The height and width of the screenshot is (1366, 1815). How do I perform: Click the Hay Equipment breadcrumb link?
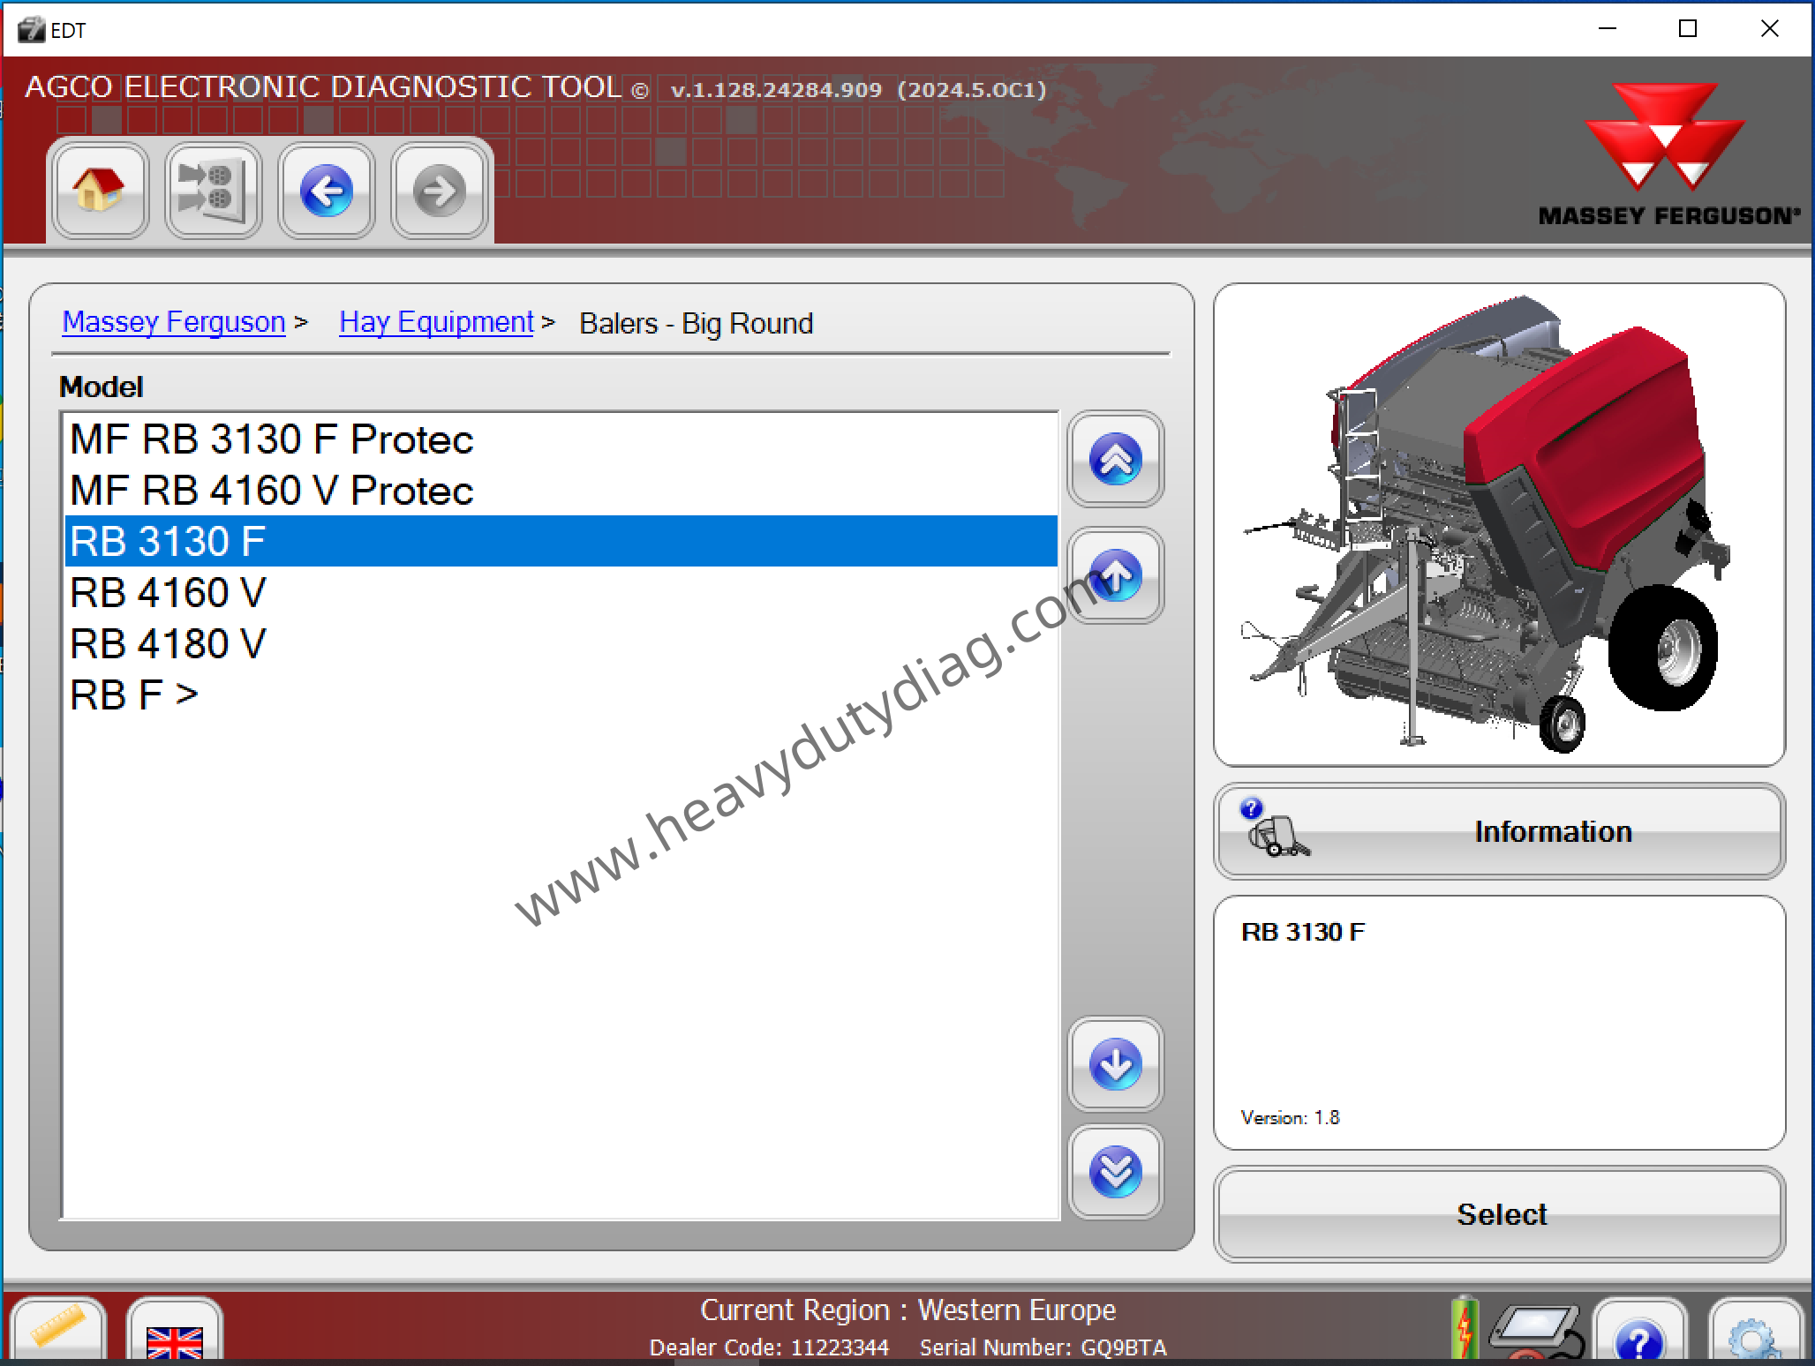pos(436,322)
